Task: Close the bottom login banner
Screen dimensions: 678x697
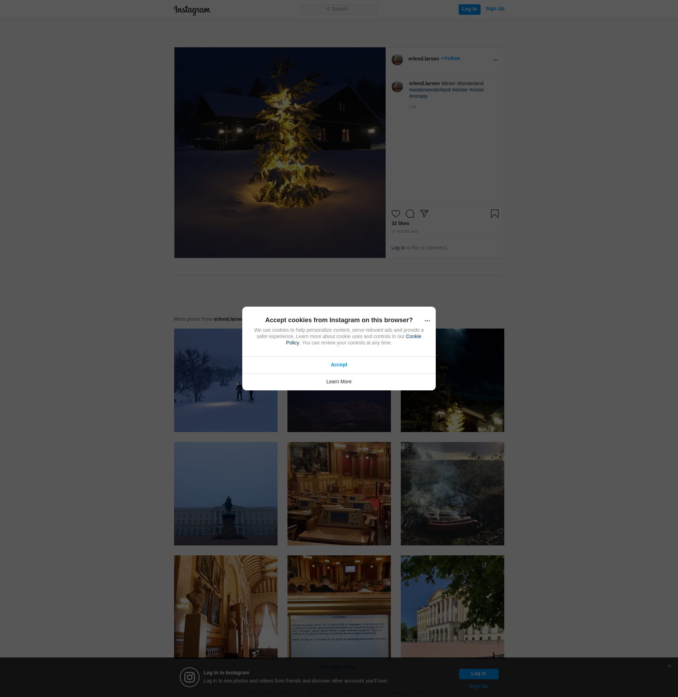Action: (x=670, y=666)
